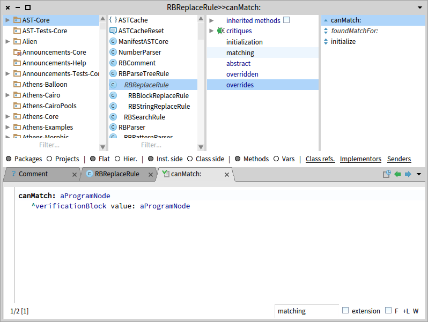
Task: Expand the inherited methods protocol arrow
Action: [x=211, y=20]
